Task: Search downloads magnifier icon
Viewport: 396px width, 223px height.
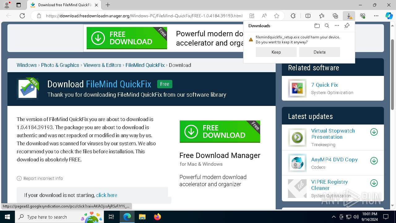Action: tap(327, 26)
